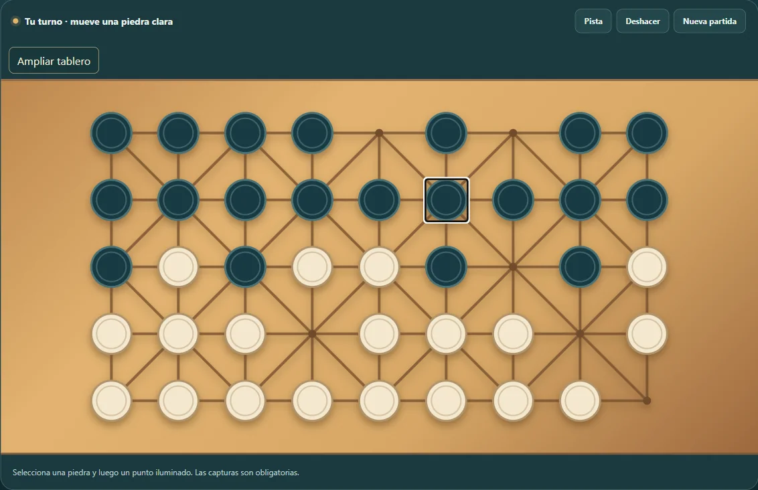Click the dark stone in row two, column four
Image resolution: width=758 pixels, height=490 pixels.
[x=312, y=200]
